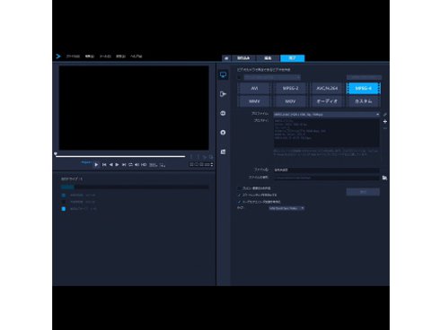Switch to the Capture tab
The image size is (440, 330).
[x=243, y=58]
